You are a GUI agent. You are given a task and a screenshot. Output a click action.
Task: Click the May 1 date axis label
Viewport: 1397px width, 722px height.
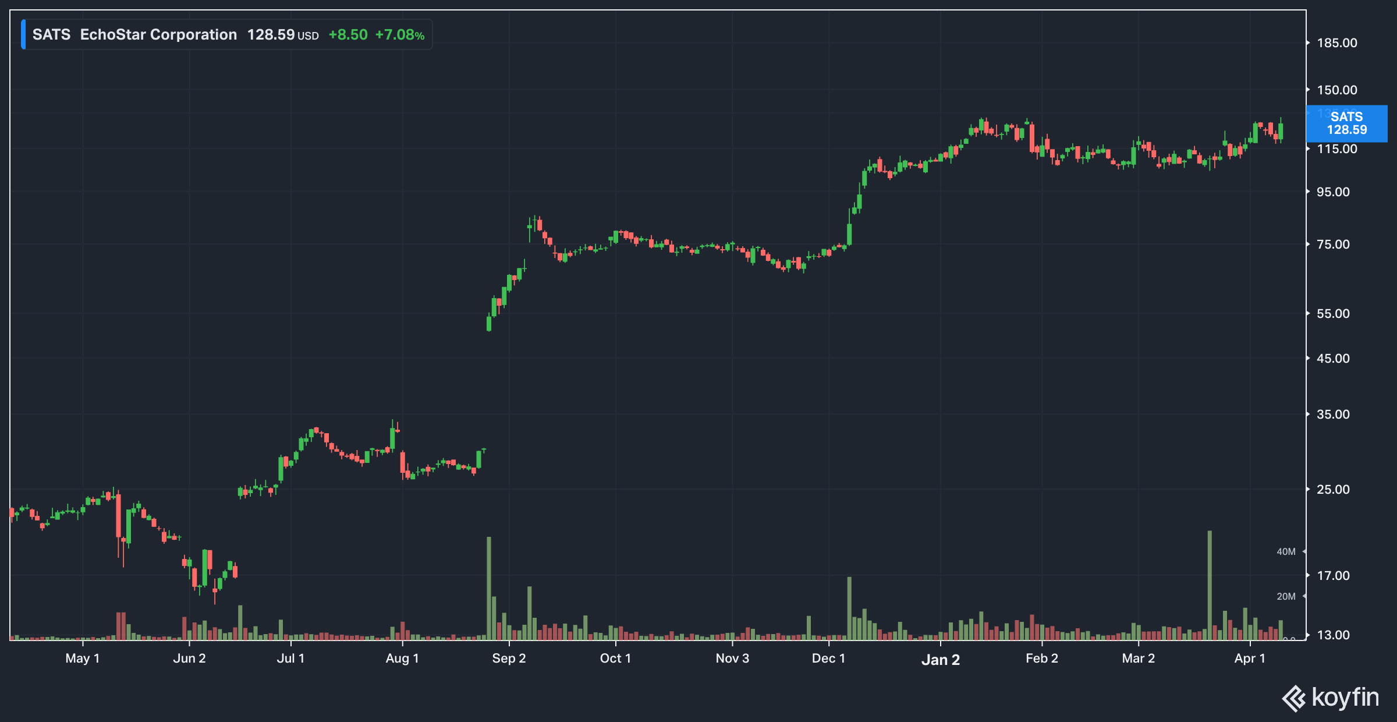(82, 659)
